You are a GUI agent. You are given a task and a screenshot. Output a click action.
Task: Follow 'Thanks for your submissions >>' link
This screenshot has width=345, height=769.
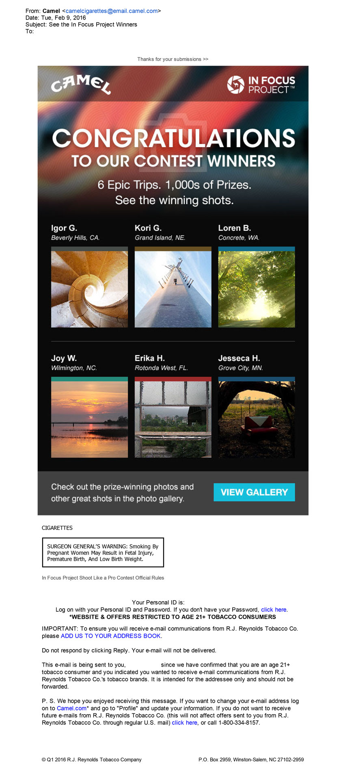coord(173,59)
